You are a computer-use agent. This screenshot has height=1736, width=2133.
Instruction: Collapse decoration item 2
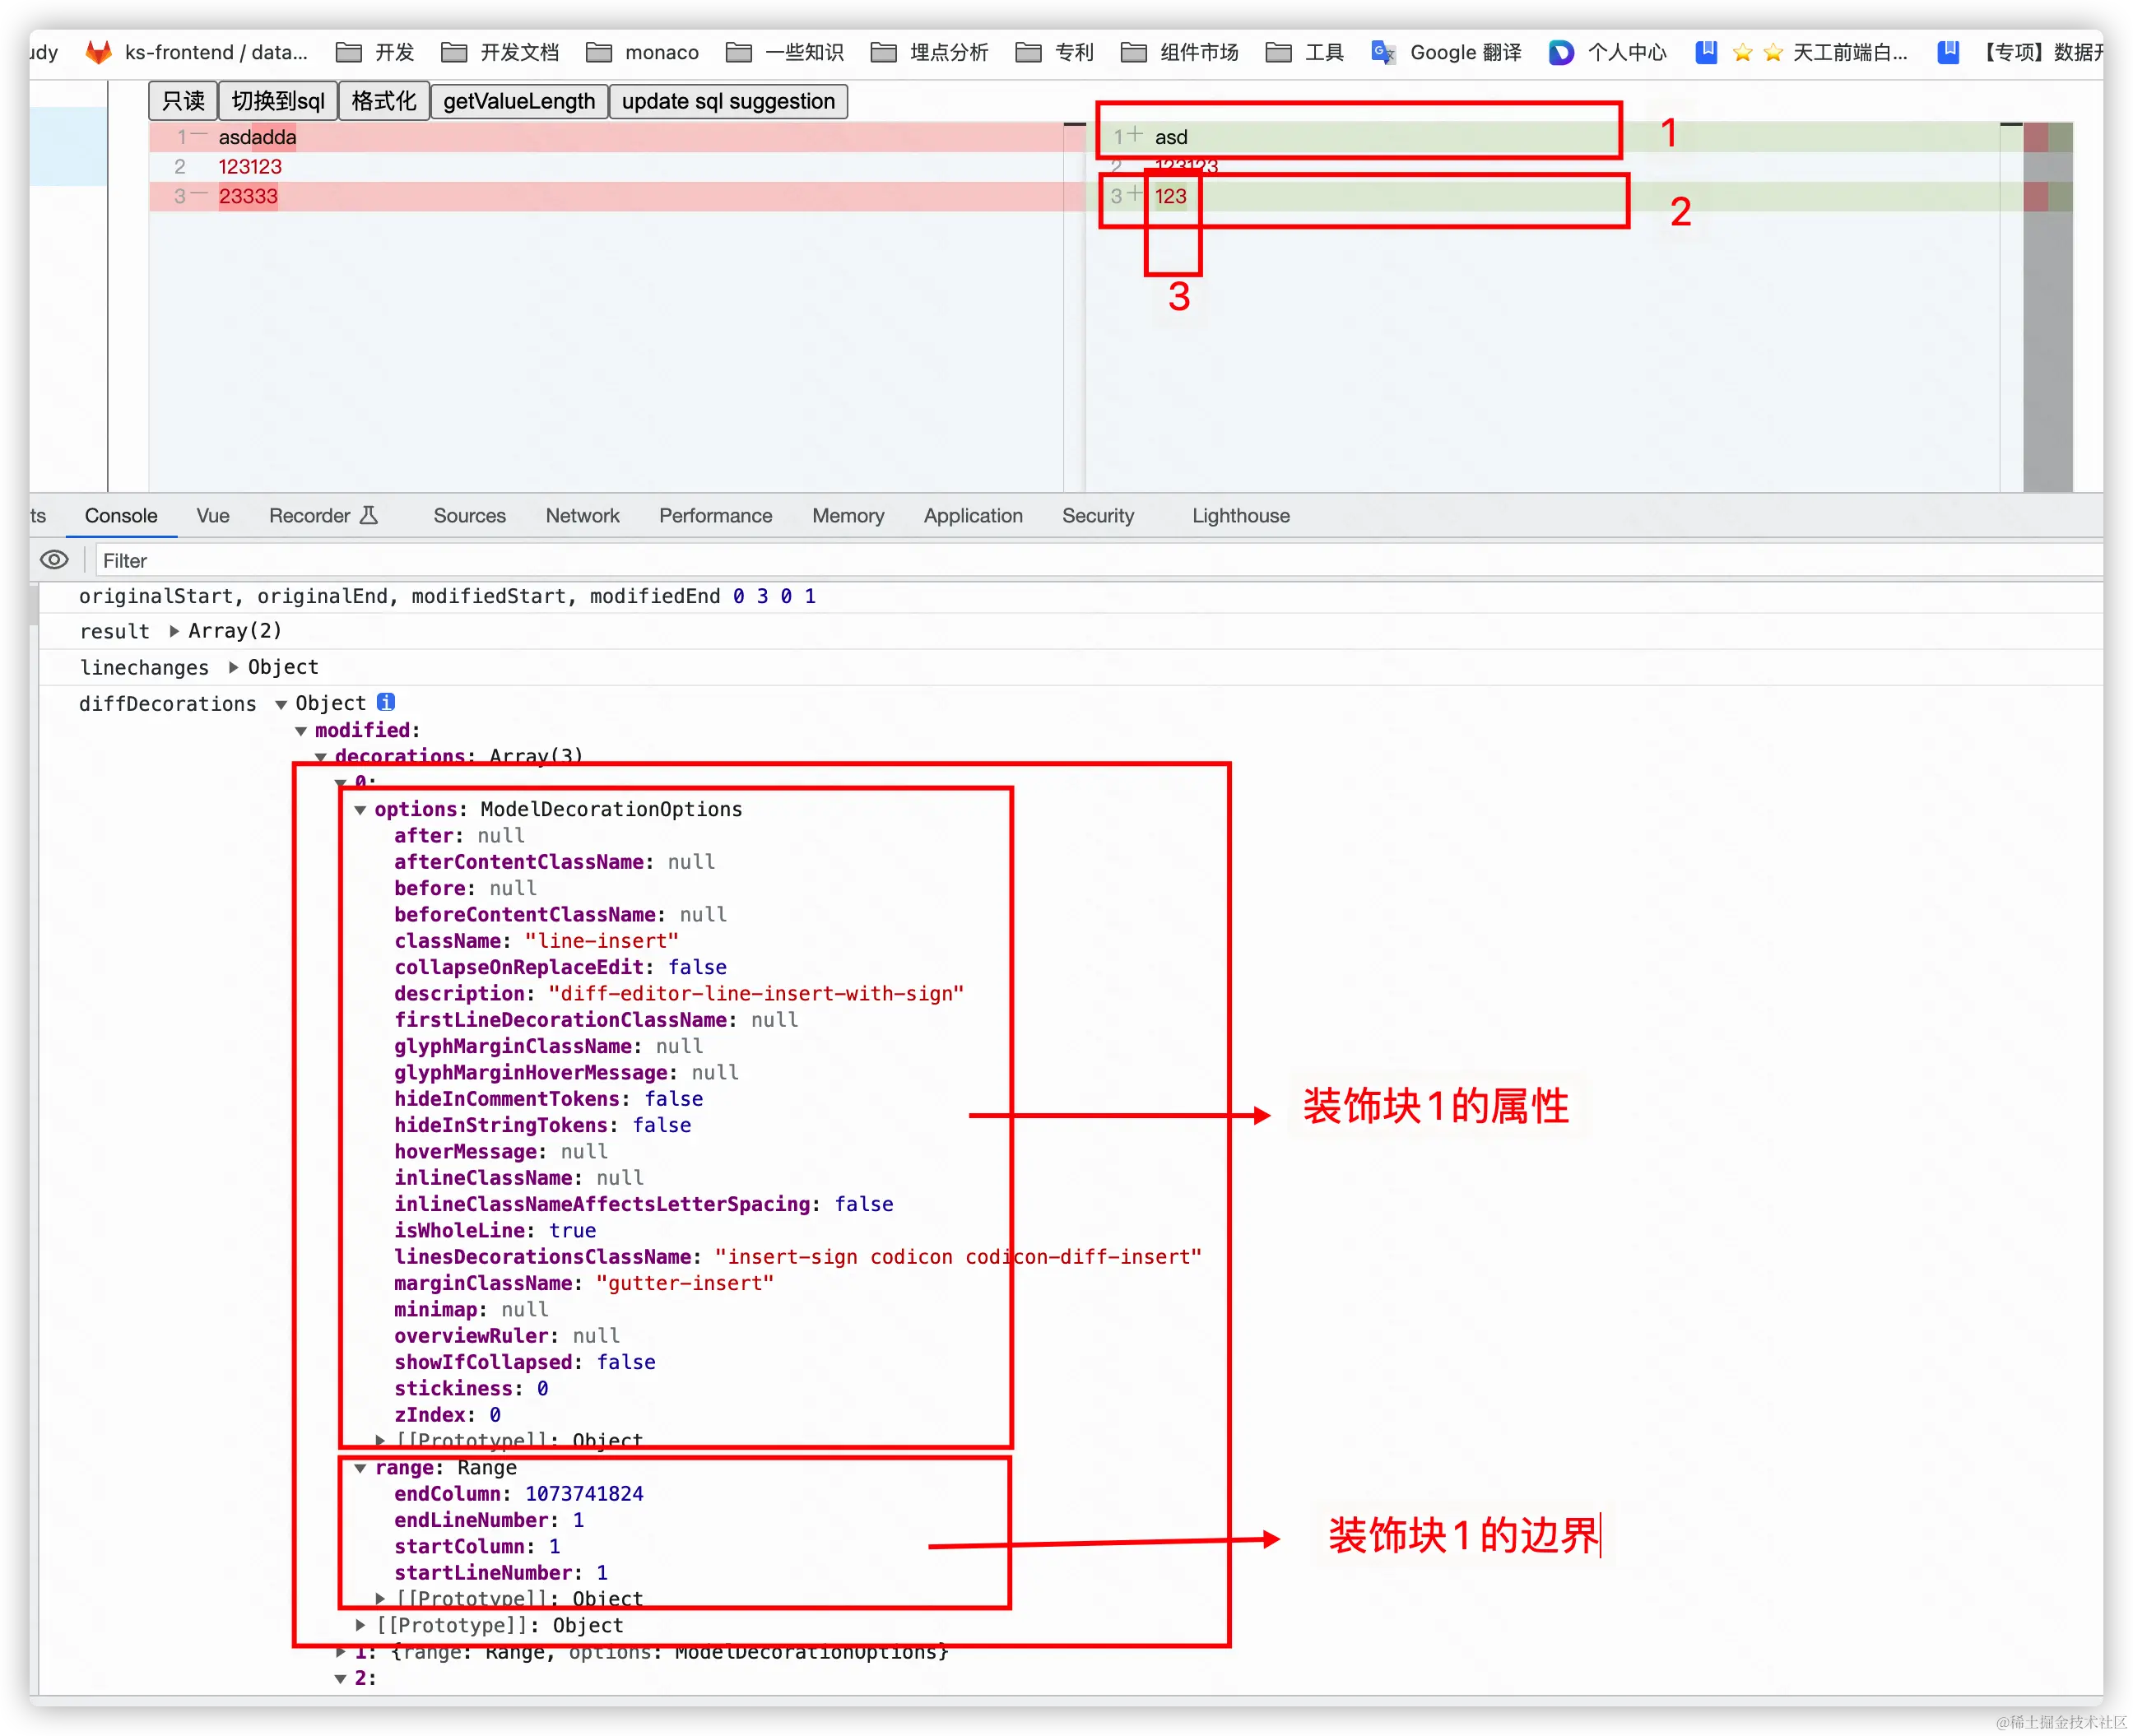[340, 1679]
